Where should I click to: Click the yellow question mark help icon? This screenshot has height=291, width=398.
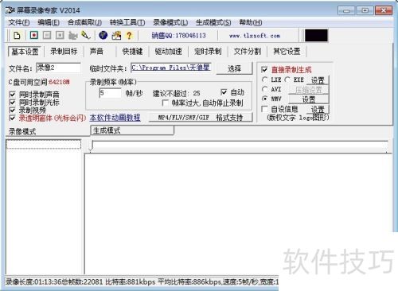[129, 35]
